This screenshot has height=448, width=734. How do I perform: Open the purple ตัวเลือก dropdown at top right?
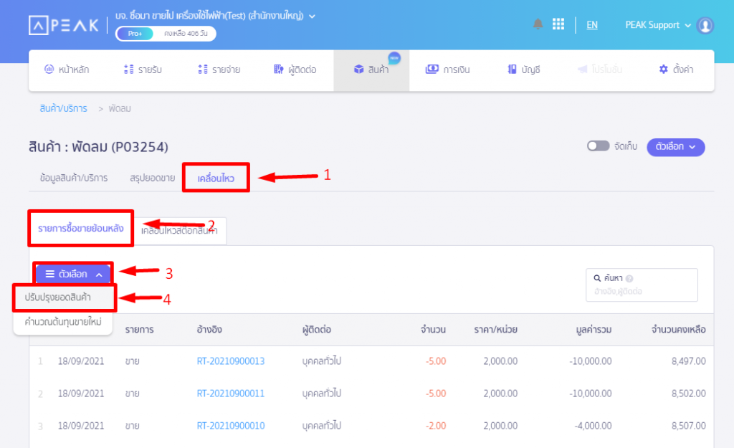[x=675, y=147]
